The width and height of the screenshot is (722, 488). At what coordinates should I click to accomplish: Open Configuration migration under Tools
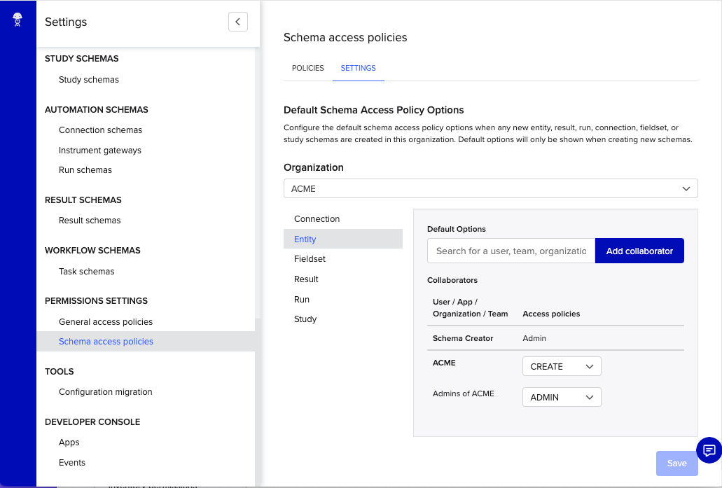click(x=105, y=391)
